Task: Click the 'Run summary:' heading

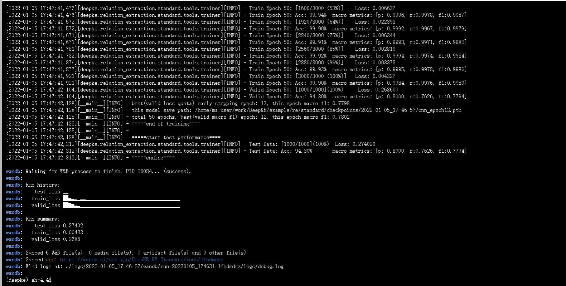Action: [43, 219]
